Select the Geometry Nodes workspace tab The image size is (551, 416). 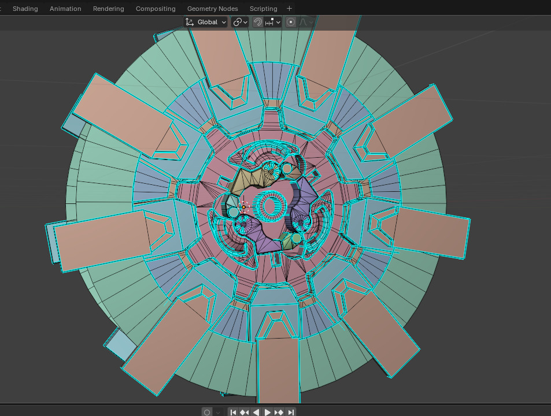(x=212, y=9)
